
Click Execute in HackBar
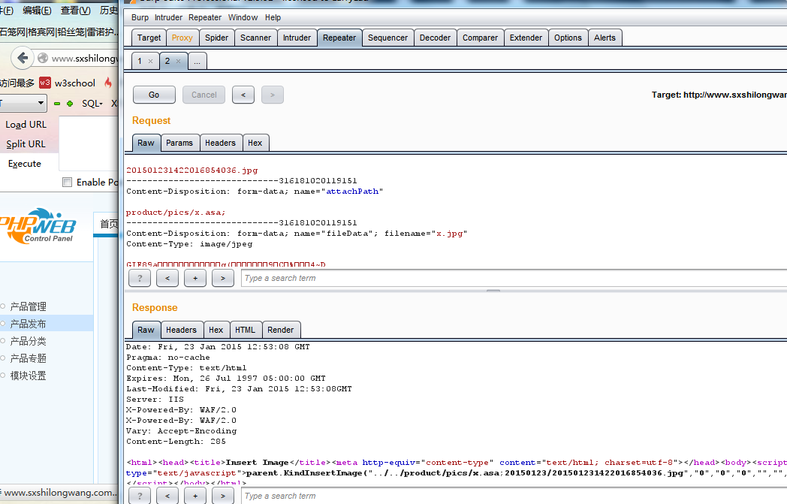click(x=25, y=164)
